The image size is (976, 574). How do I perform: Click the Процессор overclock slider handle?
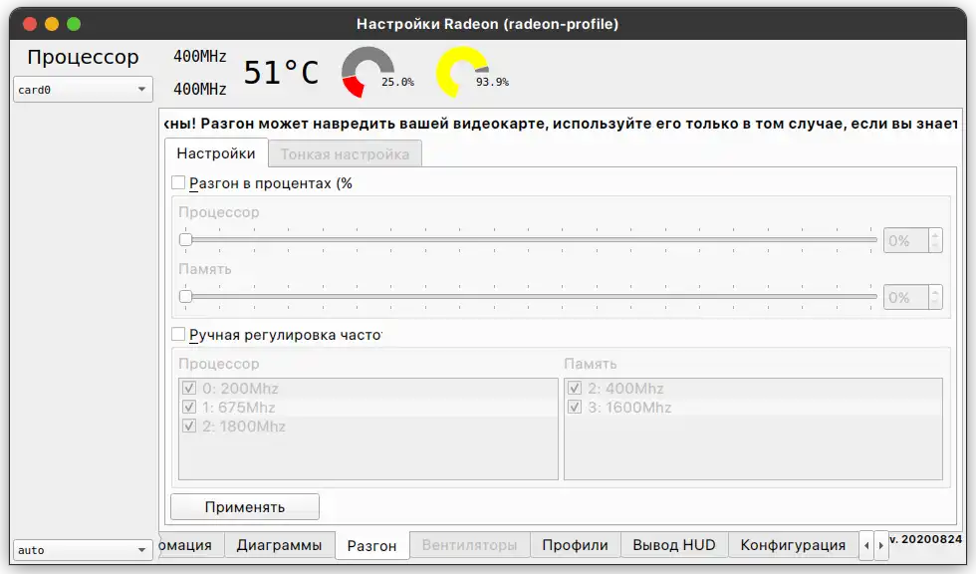tap(185, 240)
